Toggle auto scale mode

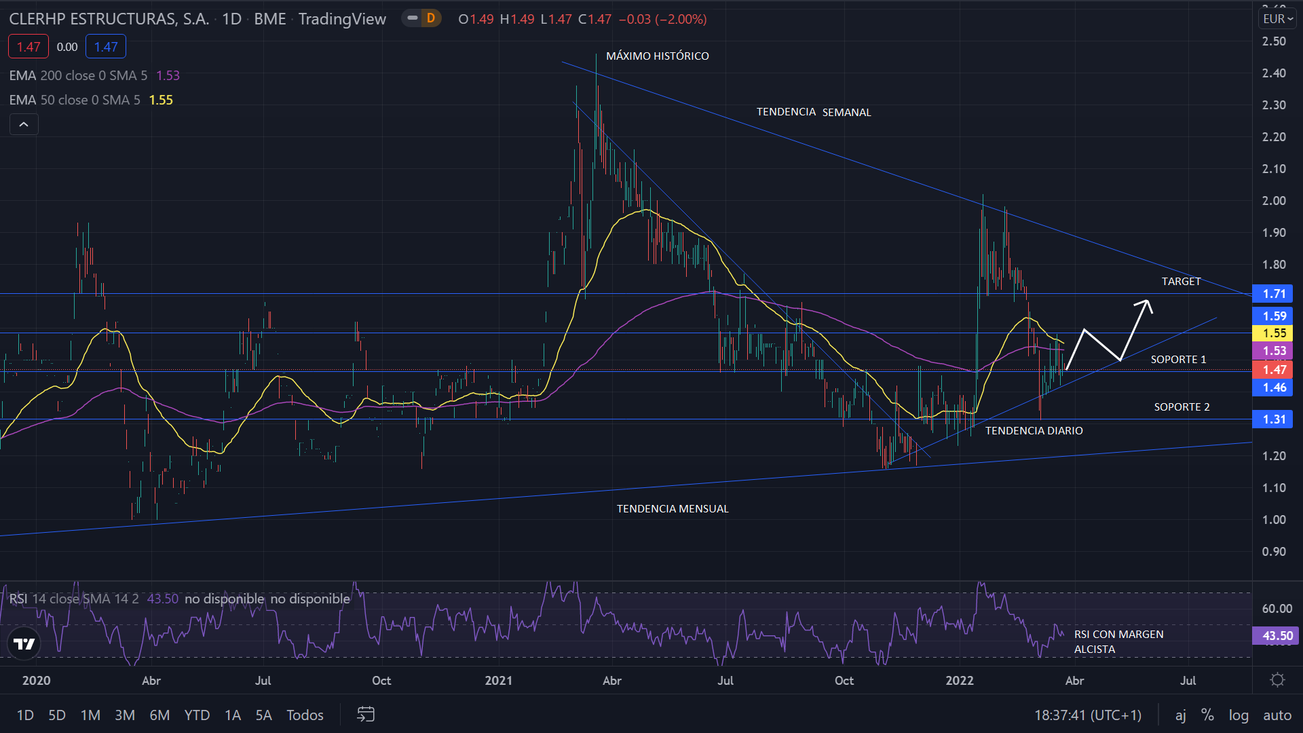click(1277, 715)
